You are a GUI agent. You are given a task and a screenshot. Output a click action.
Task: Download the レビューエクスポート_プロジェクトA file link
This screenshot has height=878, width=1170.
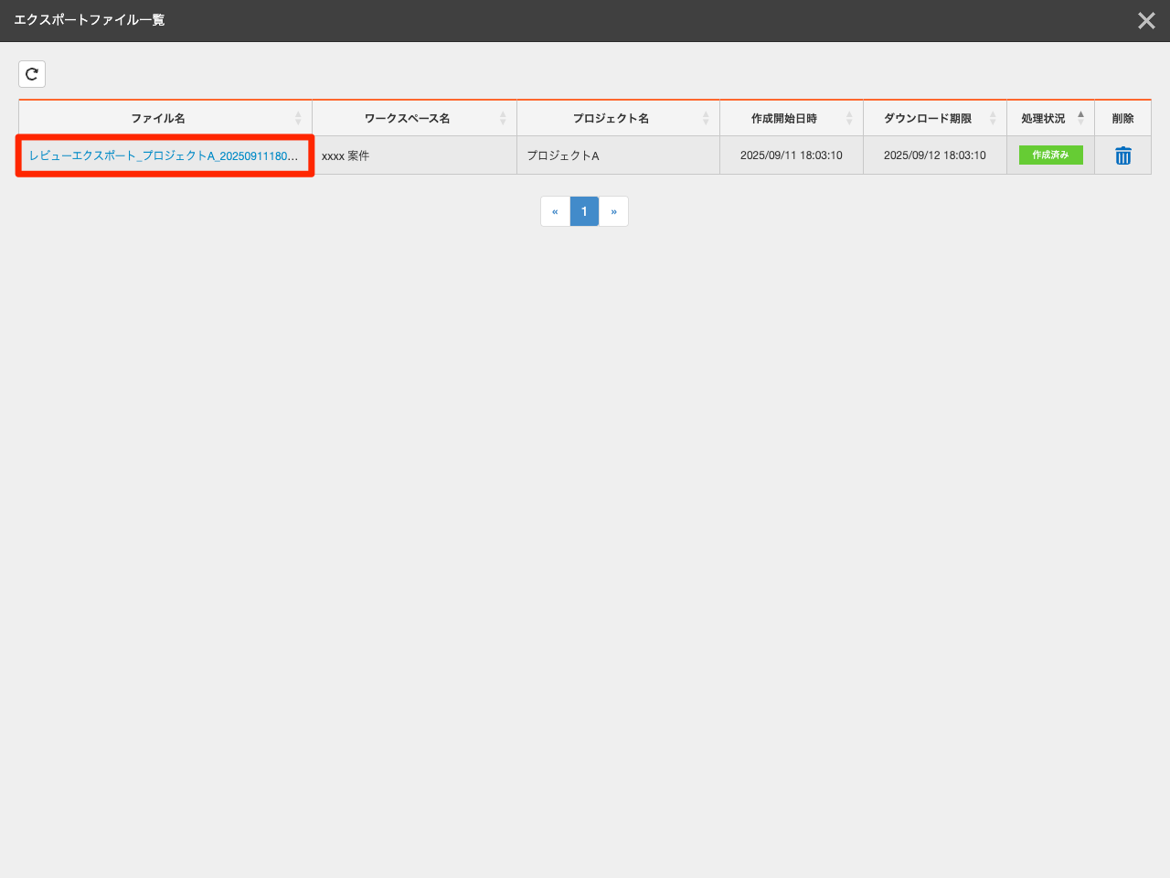[x=164, y=155]
